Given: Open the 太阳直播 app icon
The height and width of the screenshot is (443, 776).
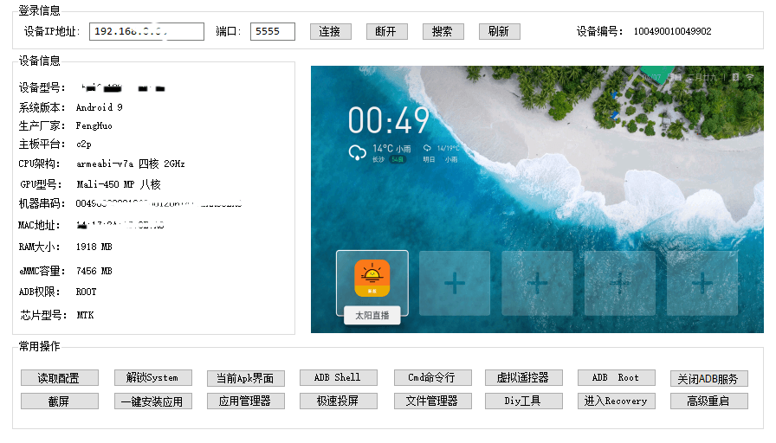Looking at the screenshot, I should (x=372, y=279).
